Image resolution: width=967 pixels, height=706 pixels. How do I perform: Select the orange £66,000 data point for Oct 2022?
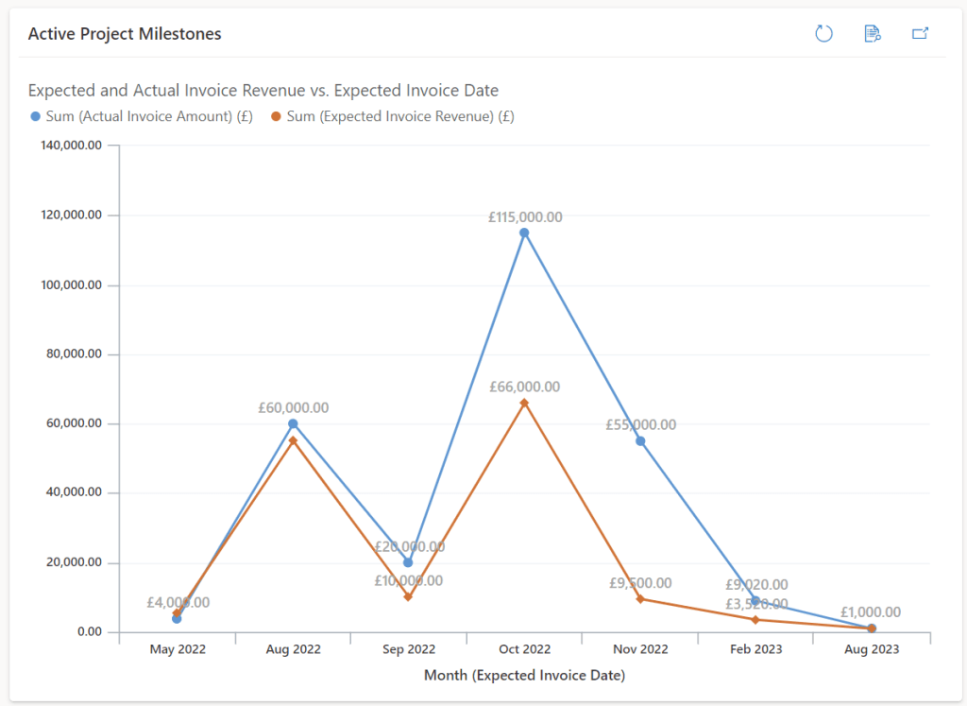point(524,401)
